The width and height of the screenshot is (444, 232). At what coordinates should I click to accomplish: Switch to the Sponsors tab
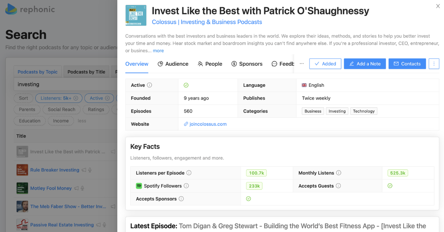[247, 64]
